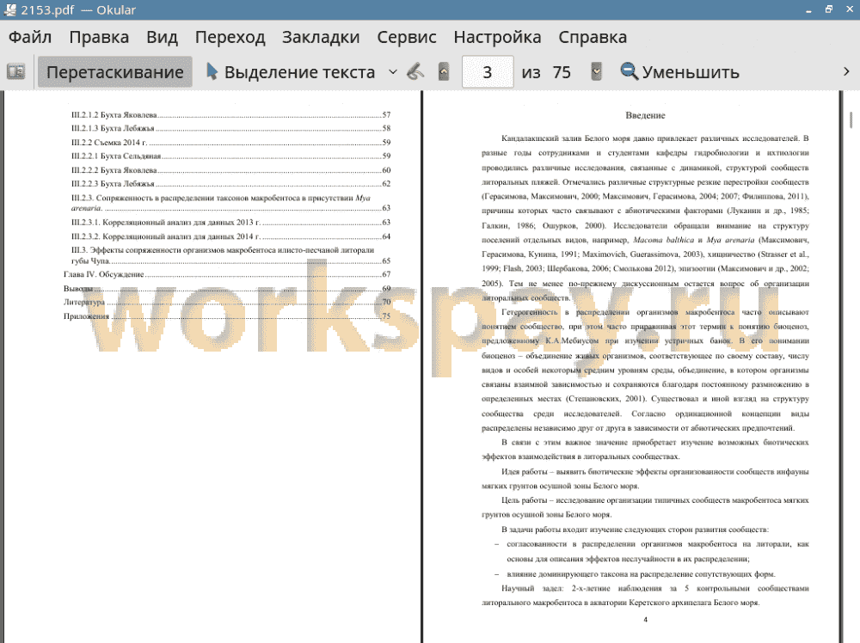Open the Вид menu
The image size is (860, 643).
tap(162, 37)
